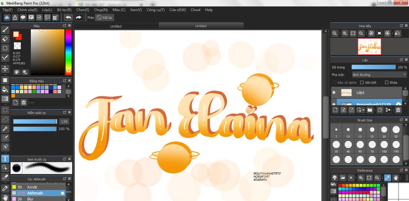The height and width of the screenshot is (201, 409).
Task: Undock the Hoa tiêu panel
Action: tap(401, 26)
